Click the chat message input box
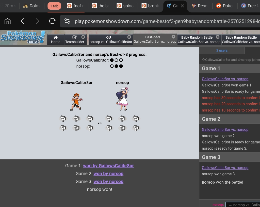 [x=243, y=205]
